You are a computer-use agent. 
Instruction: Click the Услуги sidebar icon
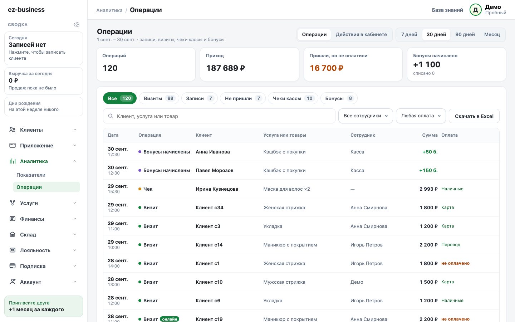[x=13, y=203]
